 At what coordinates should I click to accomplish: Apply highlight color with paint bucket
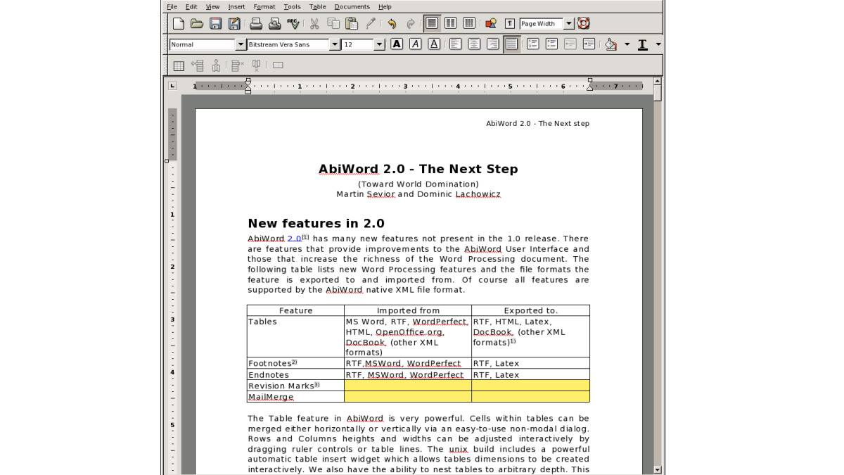click(x=610, y=44)
